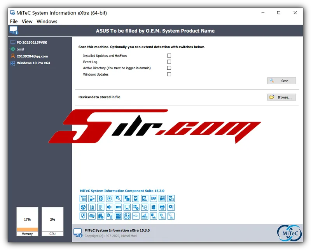The height and width of the screenshot is (250, 311).
Task: Click the small document with grid icon
Action: tap(92, 207)
